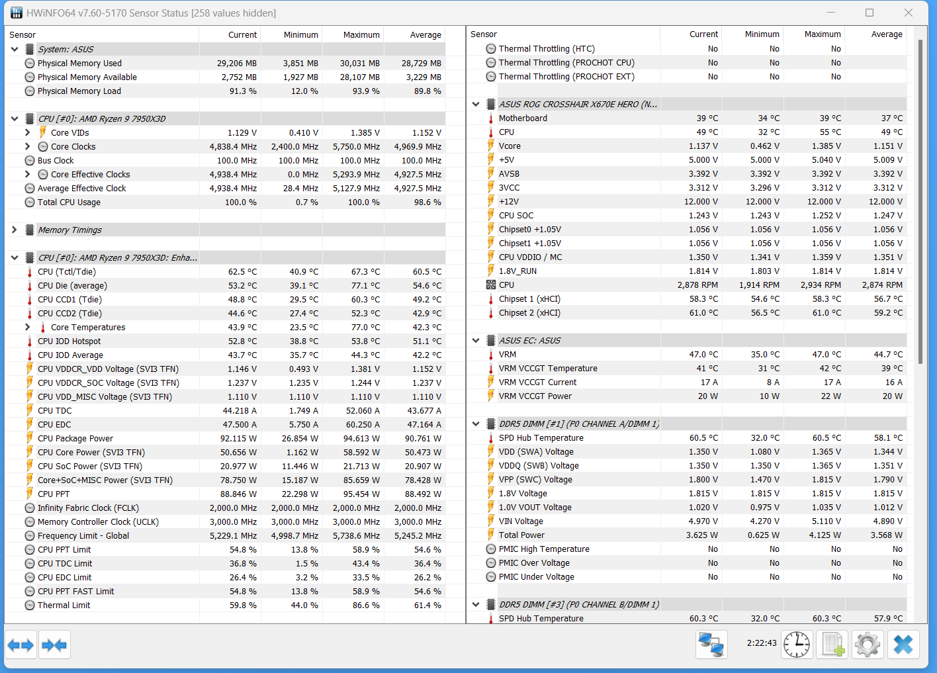This screenshot has width=937, height=673.
Task: Collapse the ASUS EC: ASUS group
Action: (476, 340)
